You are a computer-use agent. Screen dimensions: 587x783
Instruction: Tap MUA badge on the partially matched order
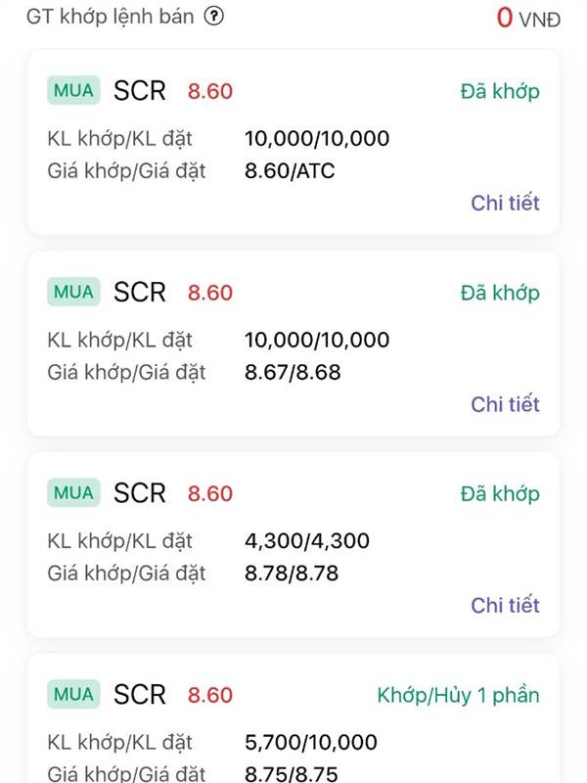[74, 694]
